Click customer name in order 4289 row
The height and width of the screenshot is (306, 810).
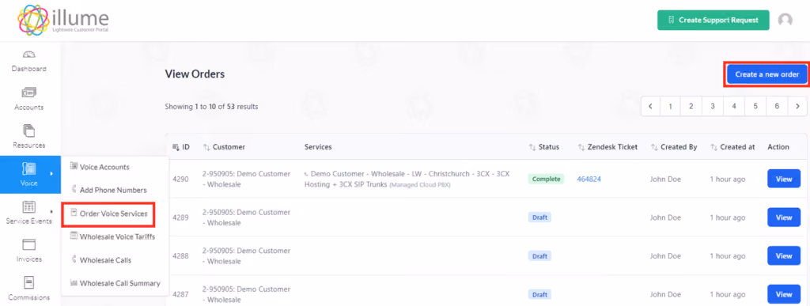click(x=247, y=217)
